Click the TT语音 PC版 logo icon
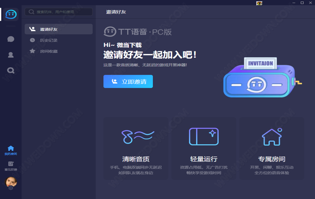 click(x=110, y=32)
